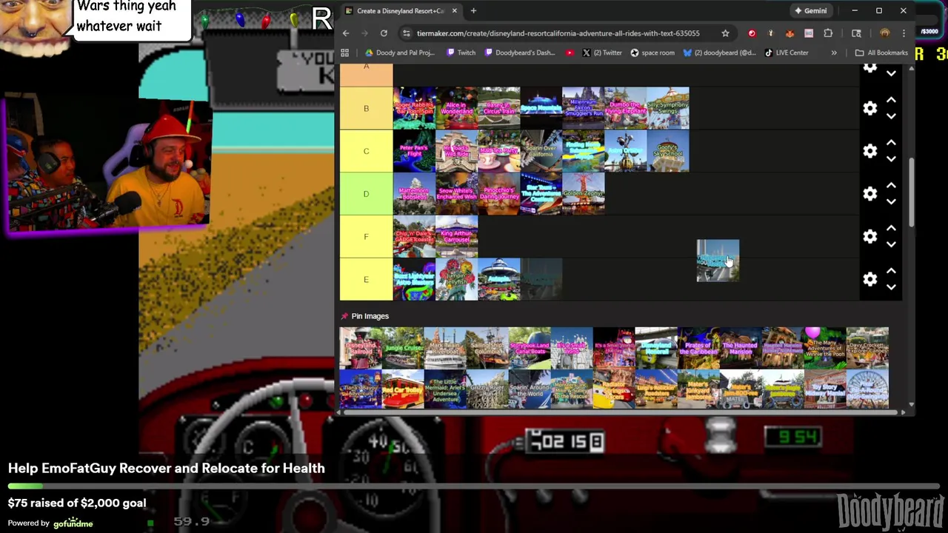Screen dimensions: 948x533
Task: Select the Jungle Cruise thumbnail
Action: click(403, 348)
